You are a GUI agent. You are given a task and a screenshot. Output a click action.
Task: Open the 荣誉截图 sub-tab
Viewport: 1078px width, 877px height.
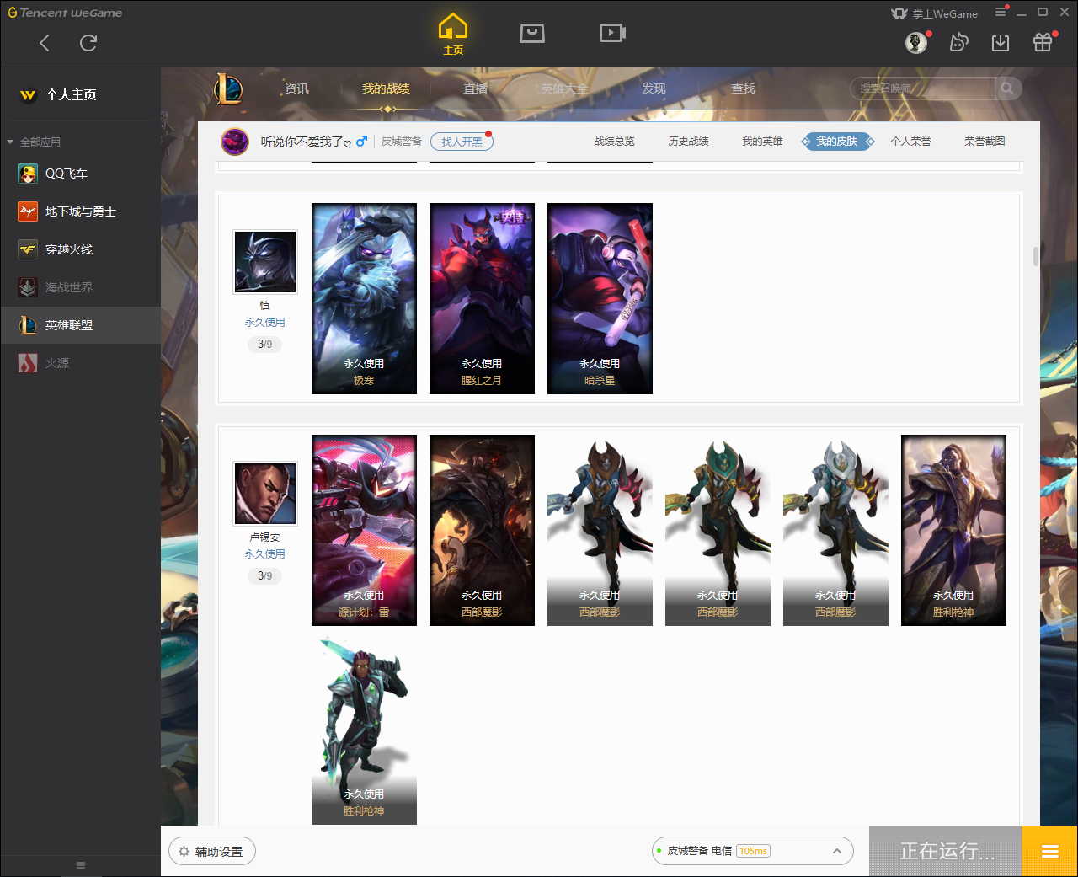(985, 142)
